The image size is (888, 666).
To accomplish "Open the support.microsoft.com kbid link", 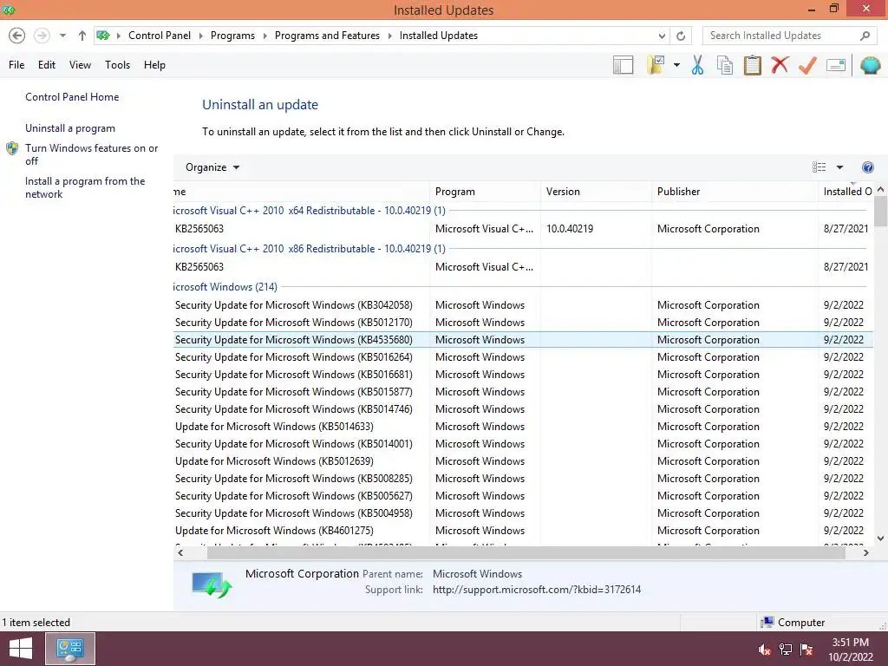I will coord(537,590).
